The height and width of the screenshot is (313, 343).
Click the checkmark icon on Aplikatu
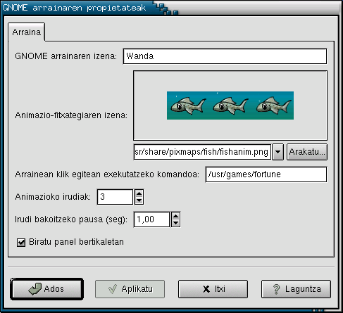coord(113,289)
